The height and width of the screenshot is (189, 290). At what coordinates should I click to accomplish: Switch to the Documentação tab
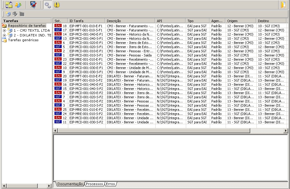click(x=70, y=184)
